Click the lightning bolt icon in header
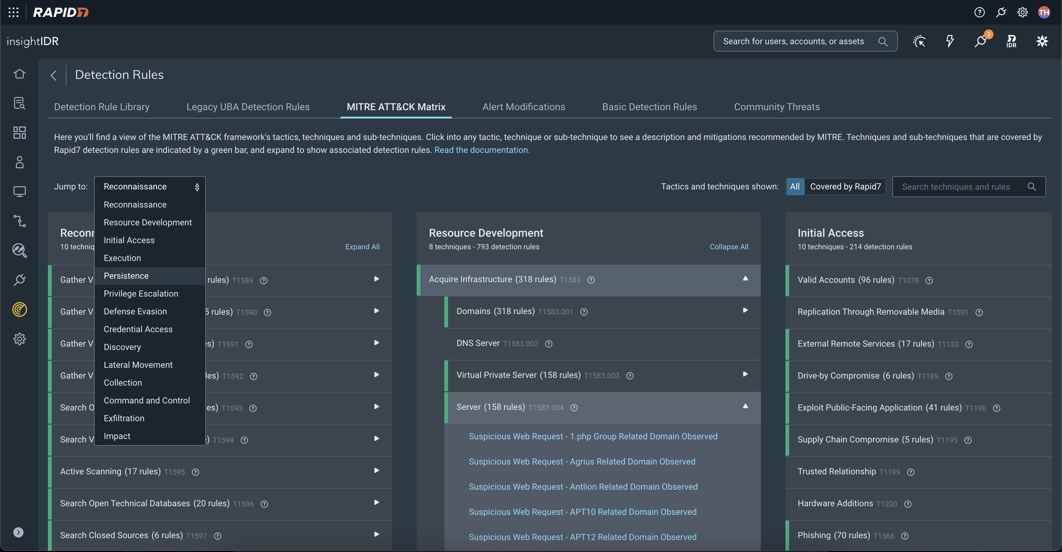1062x552 pixels. tap(950, 41)
